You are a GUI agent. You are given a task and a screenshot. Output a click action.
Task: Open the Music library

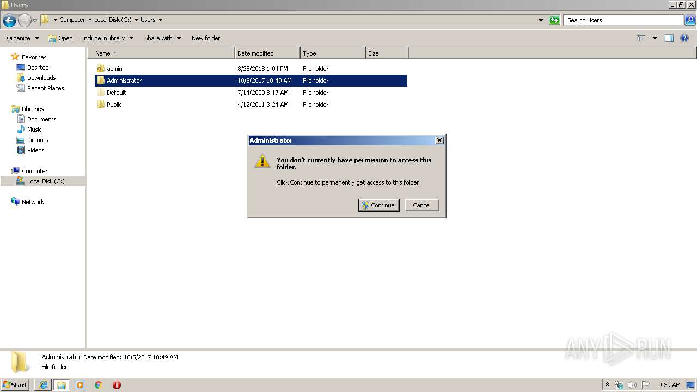[34, 130]
